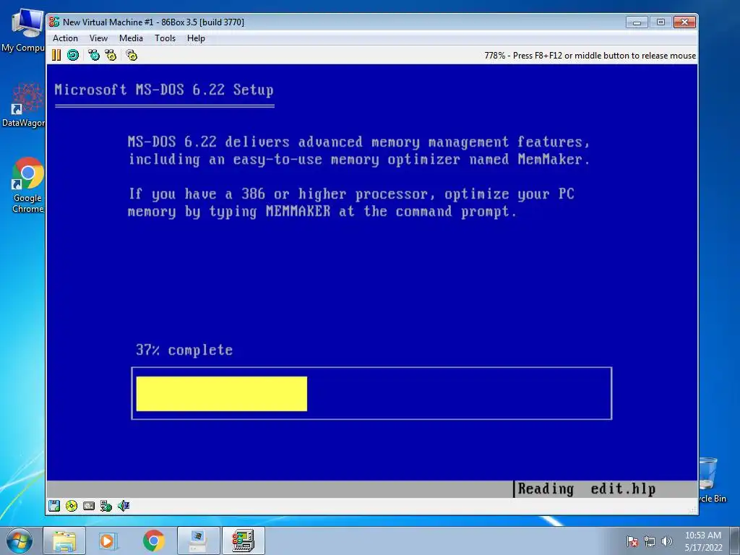
Task: Click the network status bar icon
Action: pyautogui.click(x=106, y=506)
